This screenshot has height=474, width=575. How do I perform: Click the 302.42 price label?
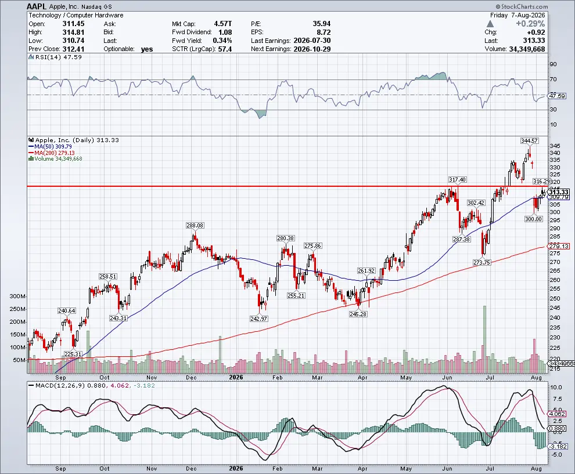point(476,202)
